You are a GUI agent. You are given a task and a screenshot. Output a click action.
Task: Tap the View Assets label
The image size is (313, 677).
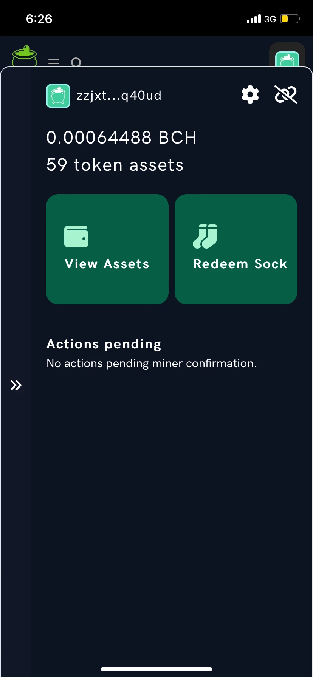tap(107, 264)
